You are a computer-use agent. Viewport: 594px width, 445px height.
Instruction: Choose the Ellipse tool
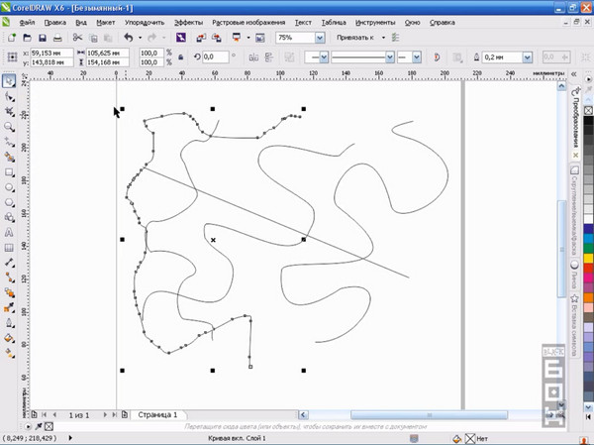point(9,187)
